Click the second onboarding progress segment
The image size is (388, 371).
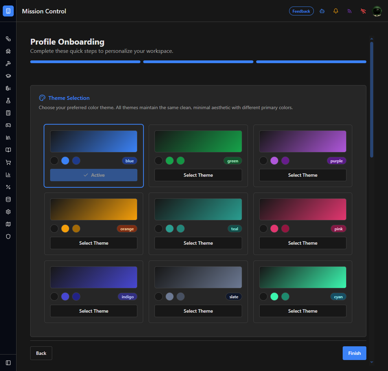pyautogui.click(x=198, y=62)
